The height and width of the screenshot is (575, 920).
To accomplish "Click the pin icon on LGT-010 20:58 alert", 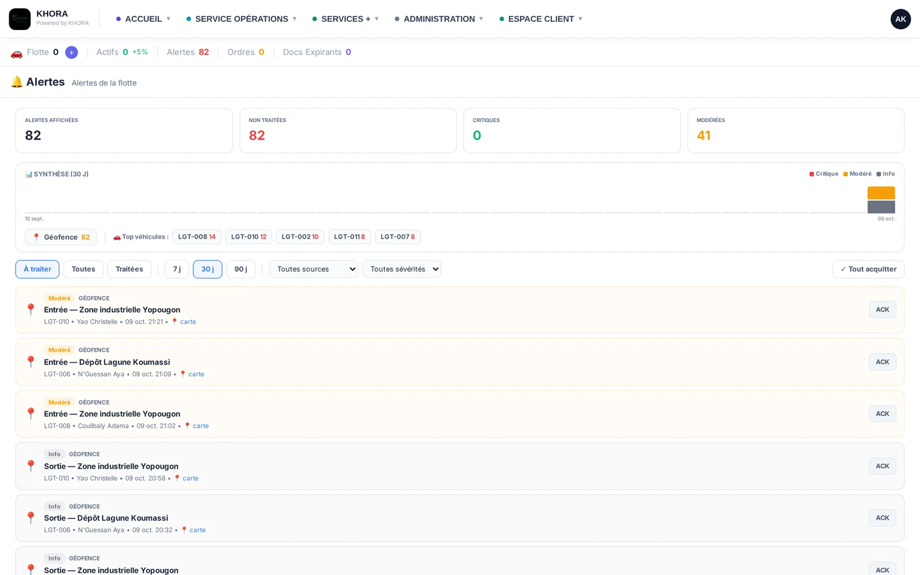I will 31,466.
